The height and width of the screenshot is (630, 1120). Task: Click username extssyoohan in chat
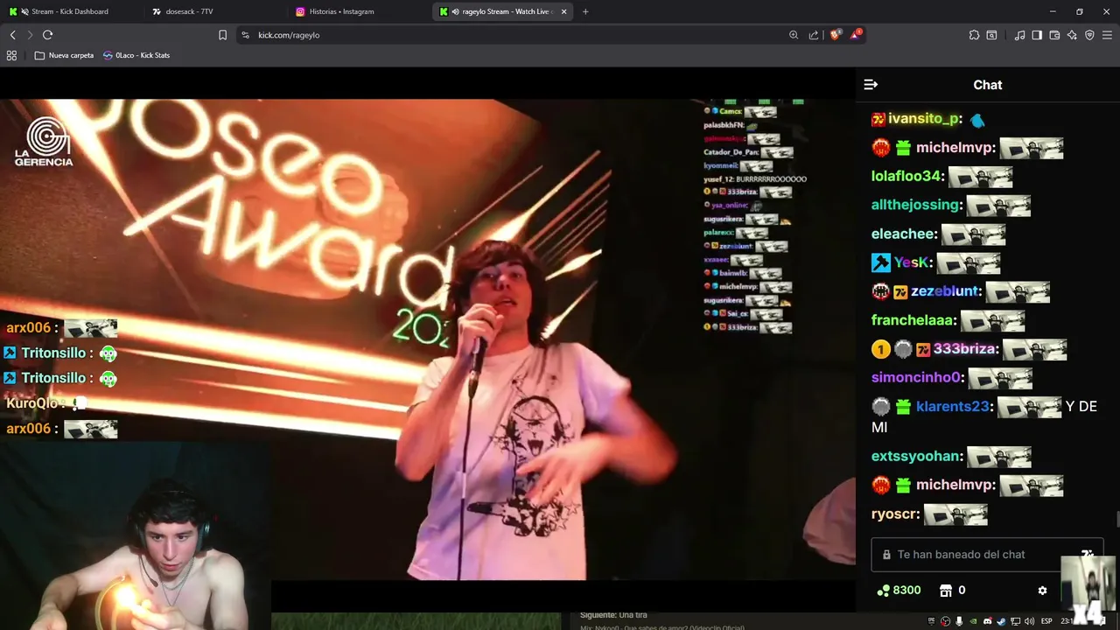916,456
